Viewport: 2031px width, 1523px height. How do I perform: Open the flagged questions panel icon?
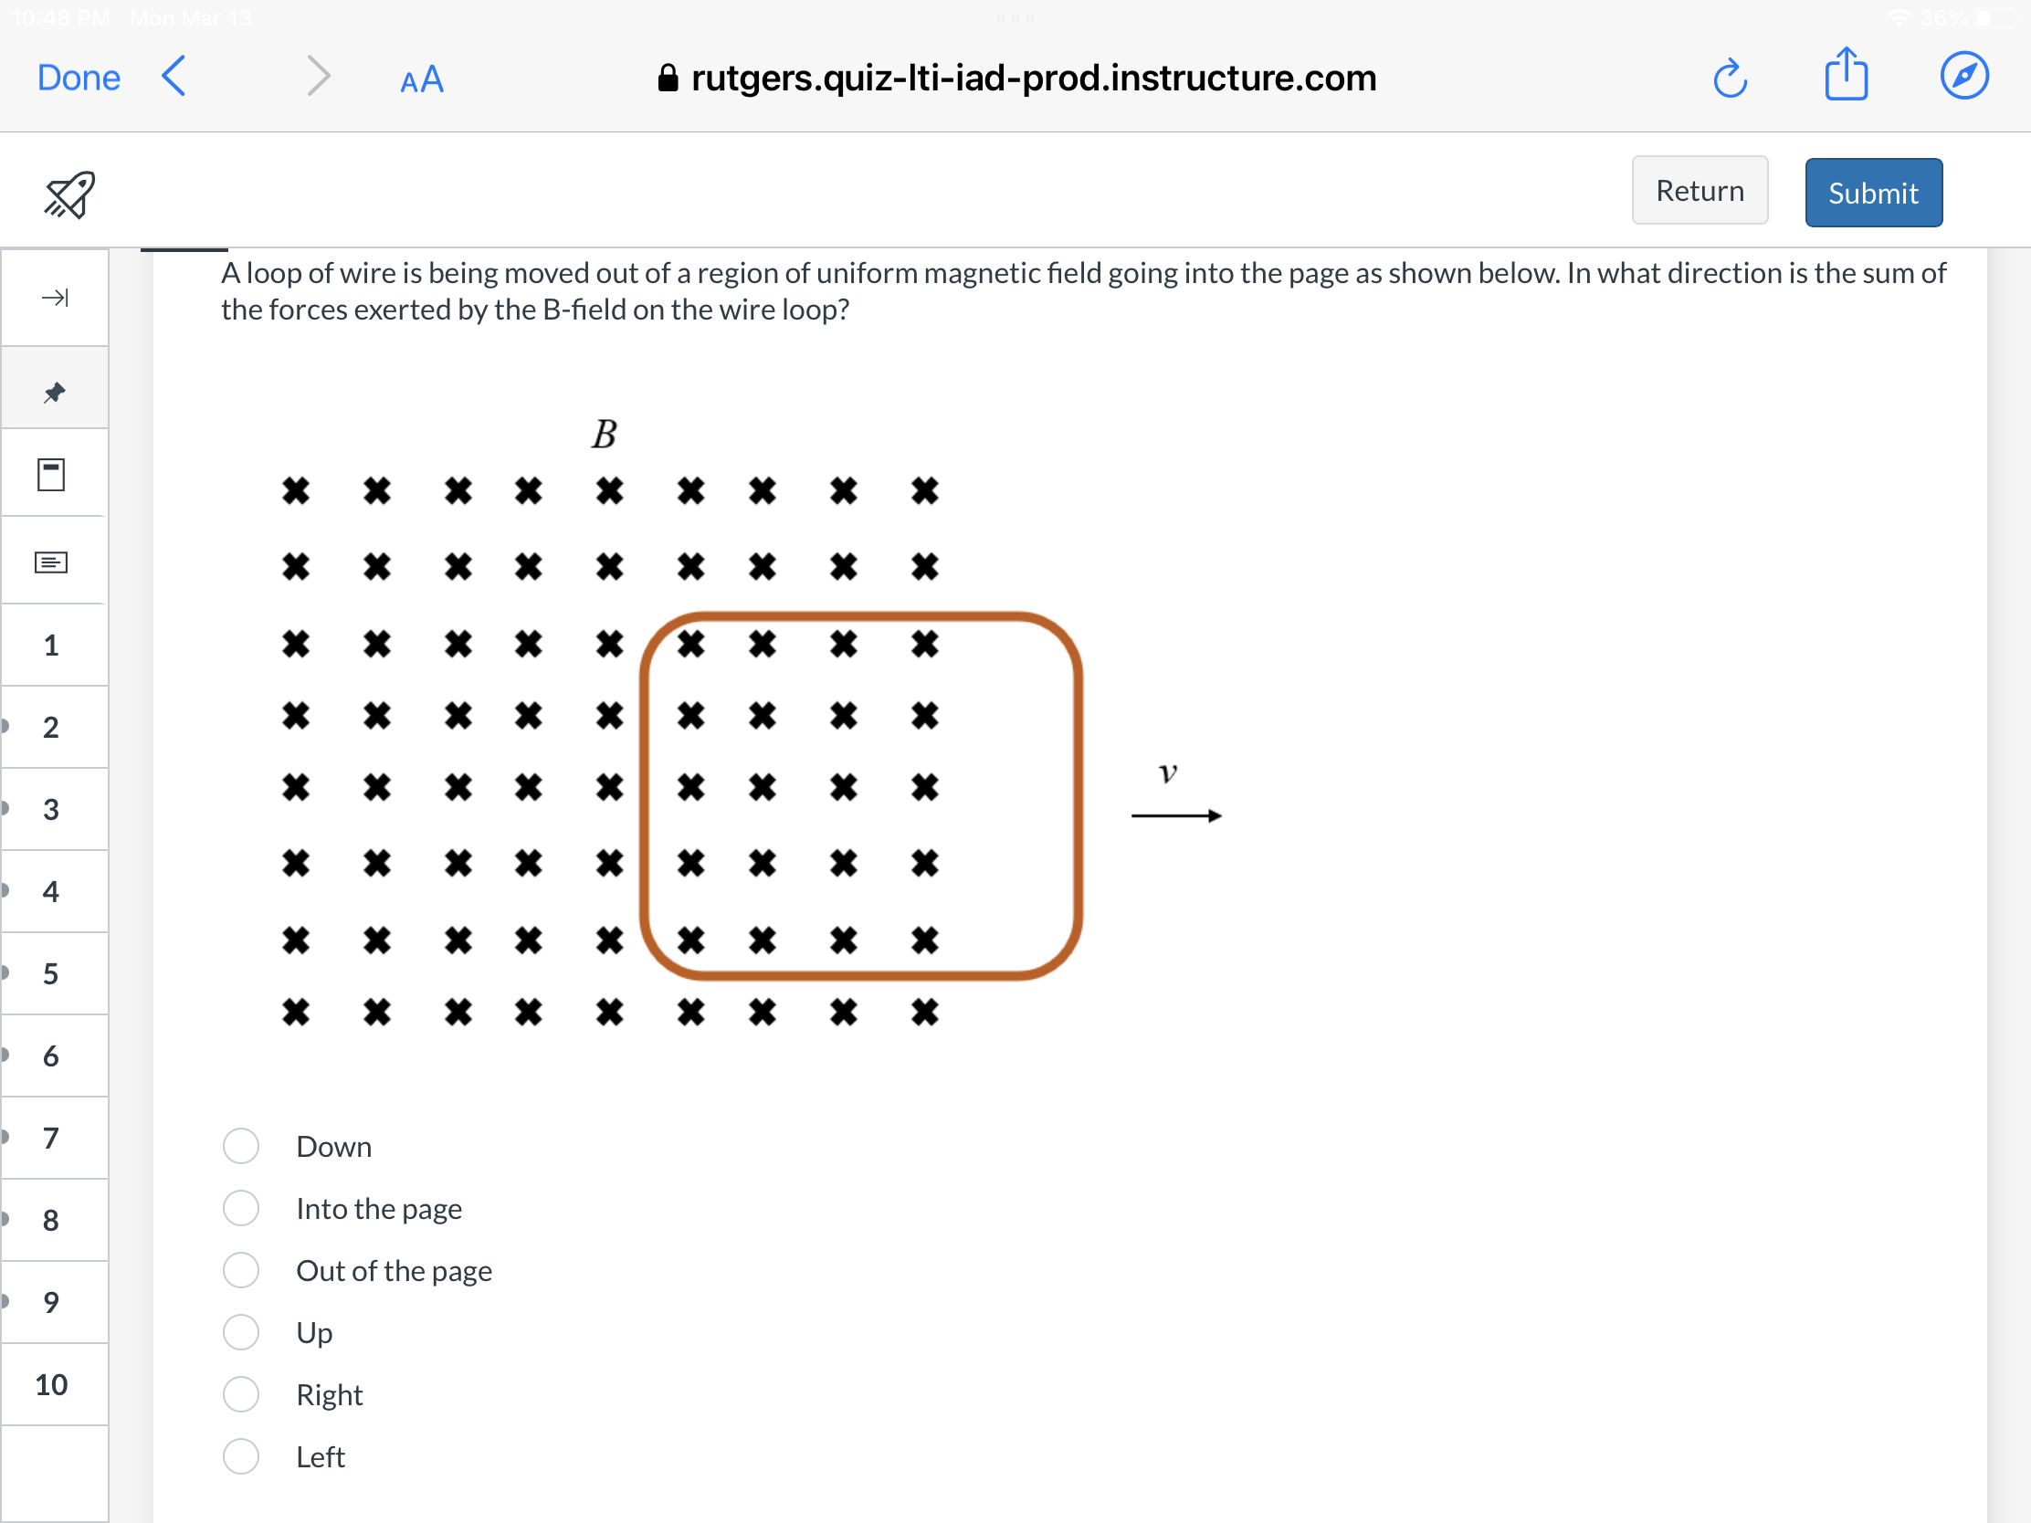point(50,473)
